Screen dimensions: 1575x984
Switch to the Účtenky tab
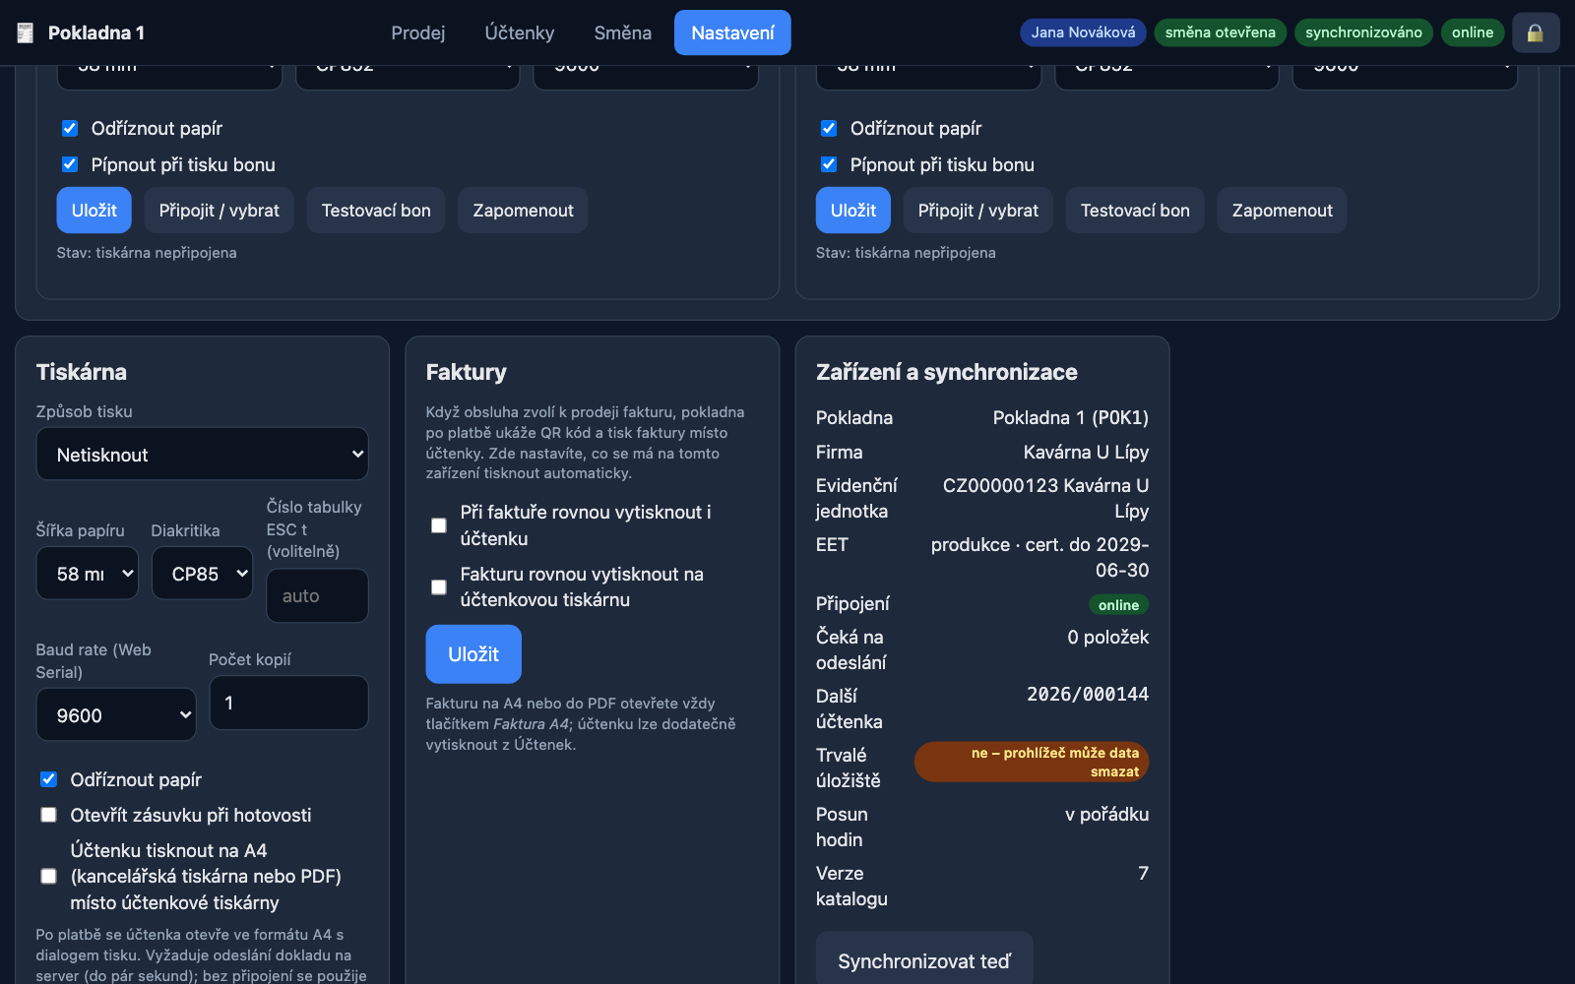(x=520, y=32)
